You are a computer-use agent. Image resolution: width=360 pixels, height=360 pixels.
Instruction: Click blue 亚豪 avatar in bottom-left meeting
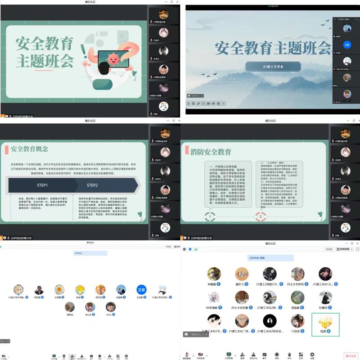click(x=141, y=290)
